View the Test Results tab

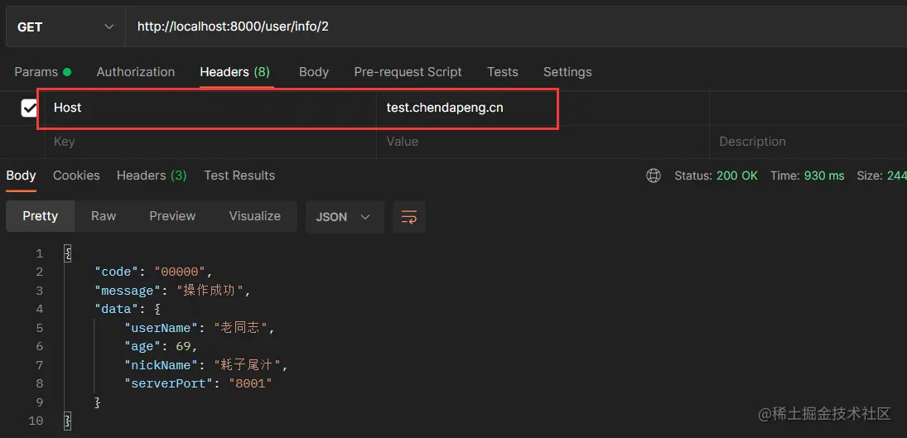pos(239,176)
